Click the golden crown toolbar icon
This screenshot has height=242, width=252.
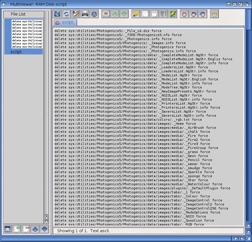click(x=214, y=14)
